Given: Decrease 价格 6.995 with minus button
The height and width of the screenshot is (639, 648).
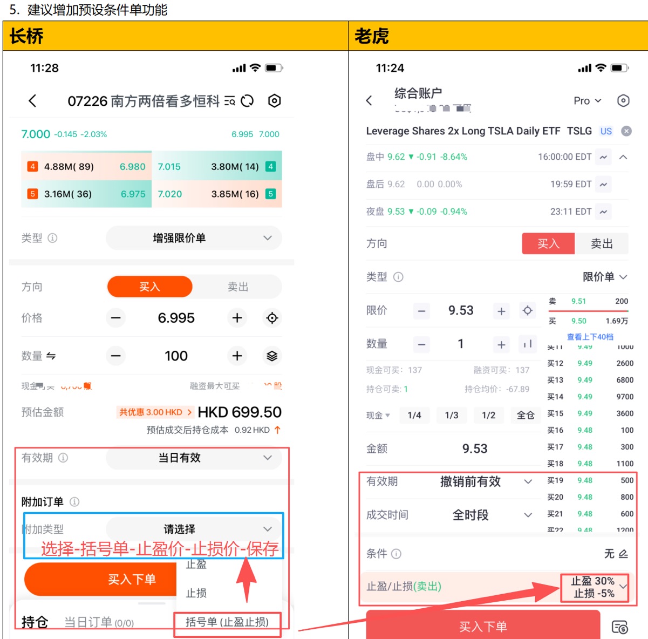Looking at the screenshot, I should point(115,318).
